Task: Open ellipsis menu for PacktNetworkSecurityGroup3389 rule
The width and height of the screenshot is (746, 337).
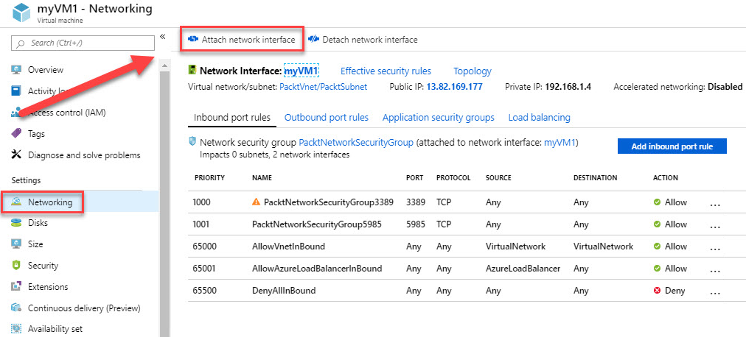Action: point(714,204)
